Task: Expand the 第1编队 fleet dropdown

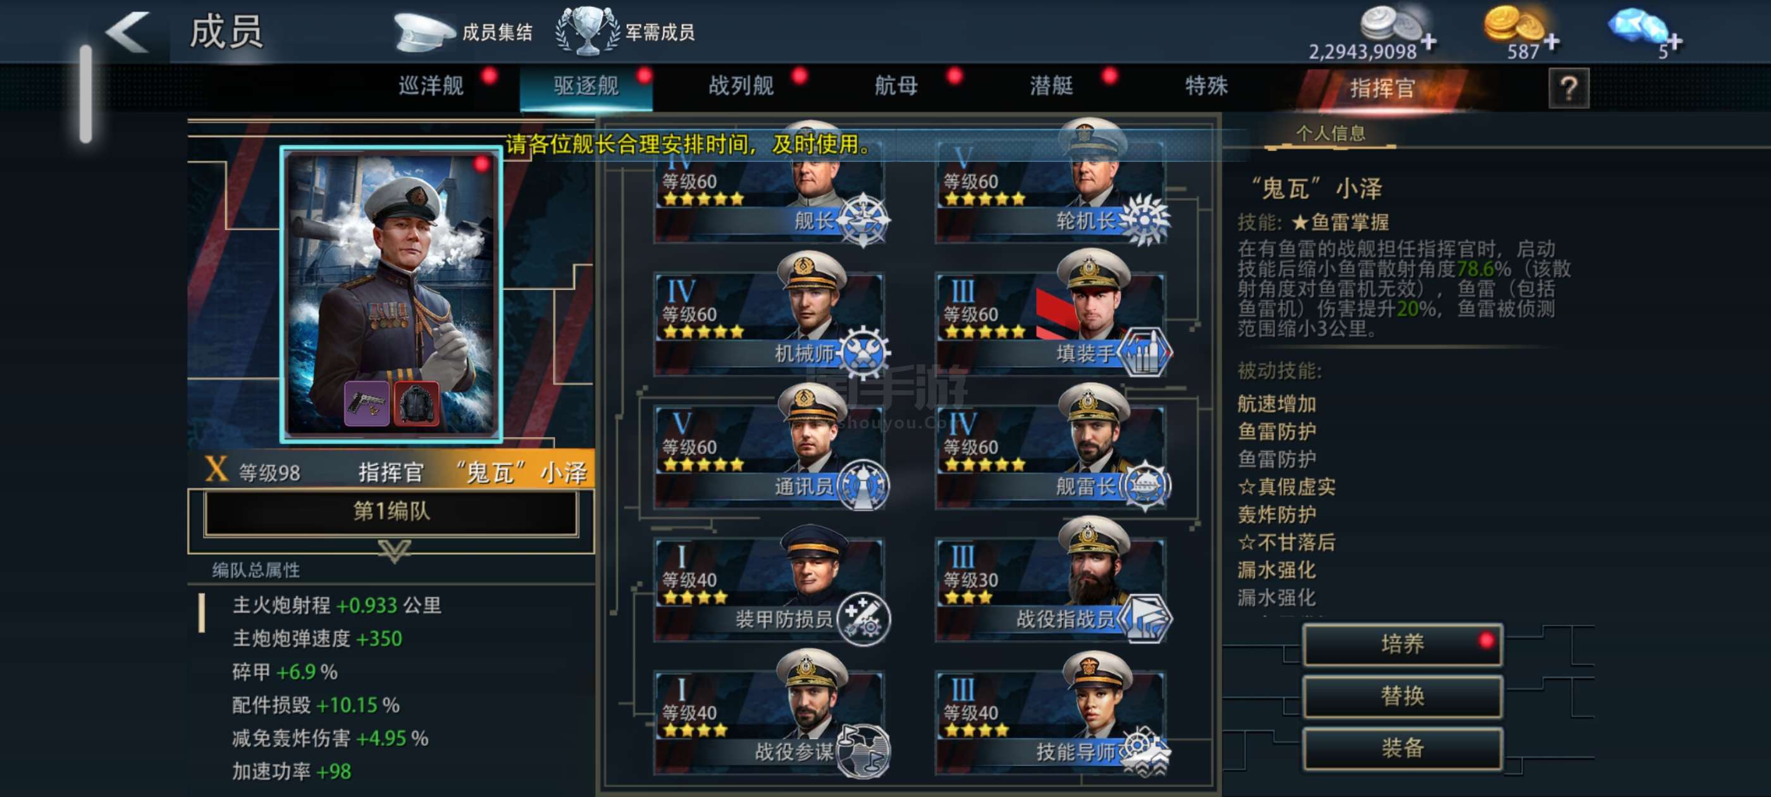Action: click(390, 512)
